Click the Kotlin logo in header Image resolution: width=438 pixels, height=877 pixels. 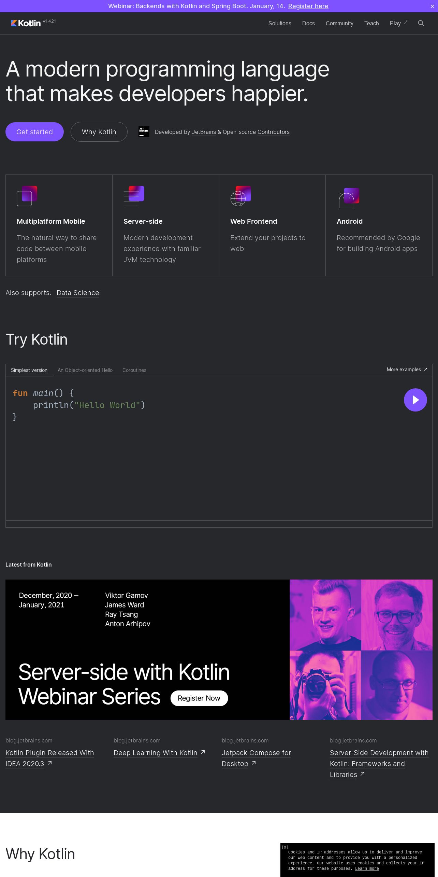pos(26,23)
